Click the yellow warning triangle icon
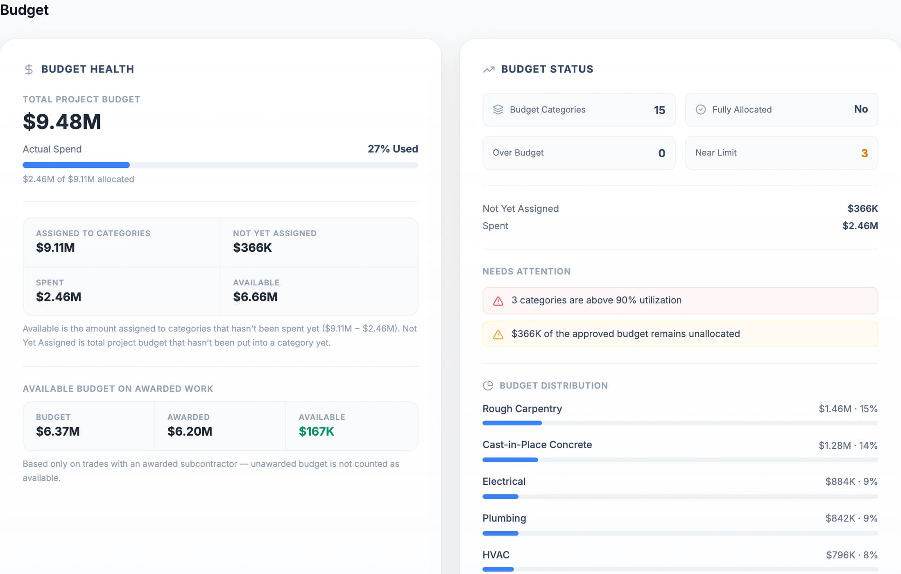The width and height of the screenshot is (901, 574). [498, 334]
